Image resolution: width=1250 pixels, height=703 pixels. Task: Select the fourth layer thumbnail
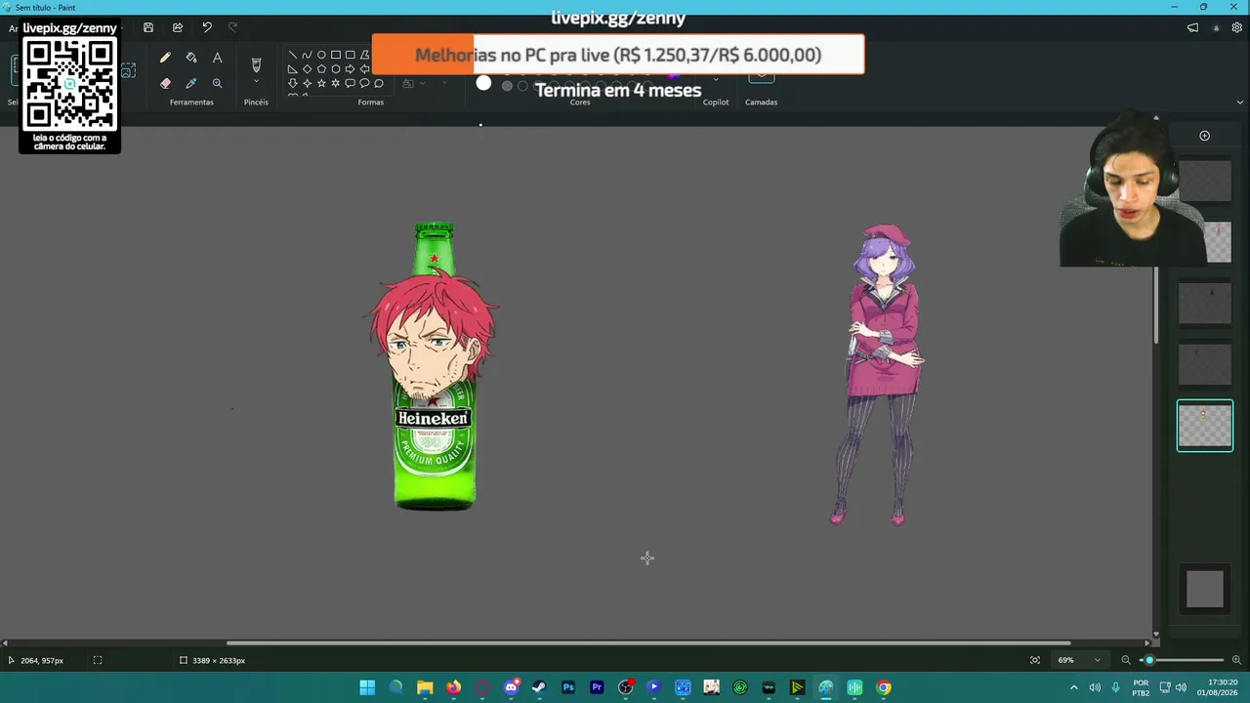pyautogui.click(x=1204, y=363)
